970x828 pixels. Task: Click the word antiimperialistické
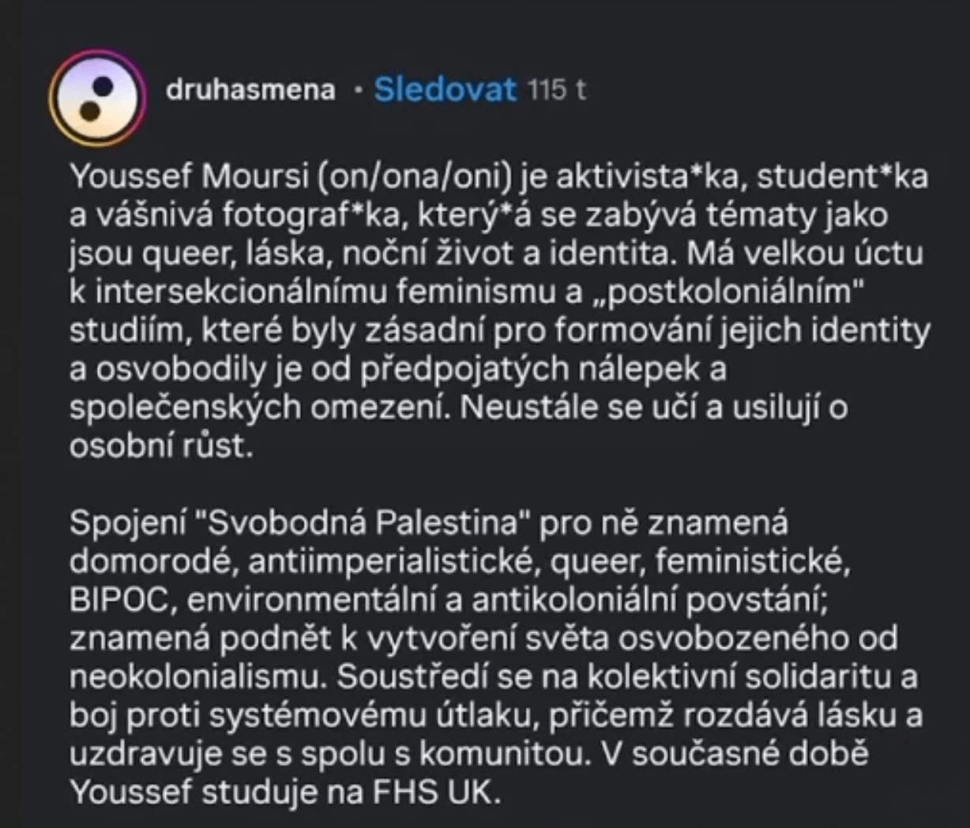coord(393,561)
